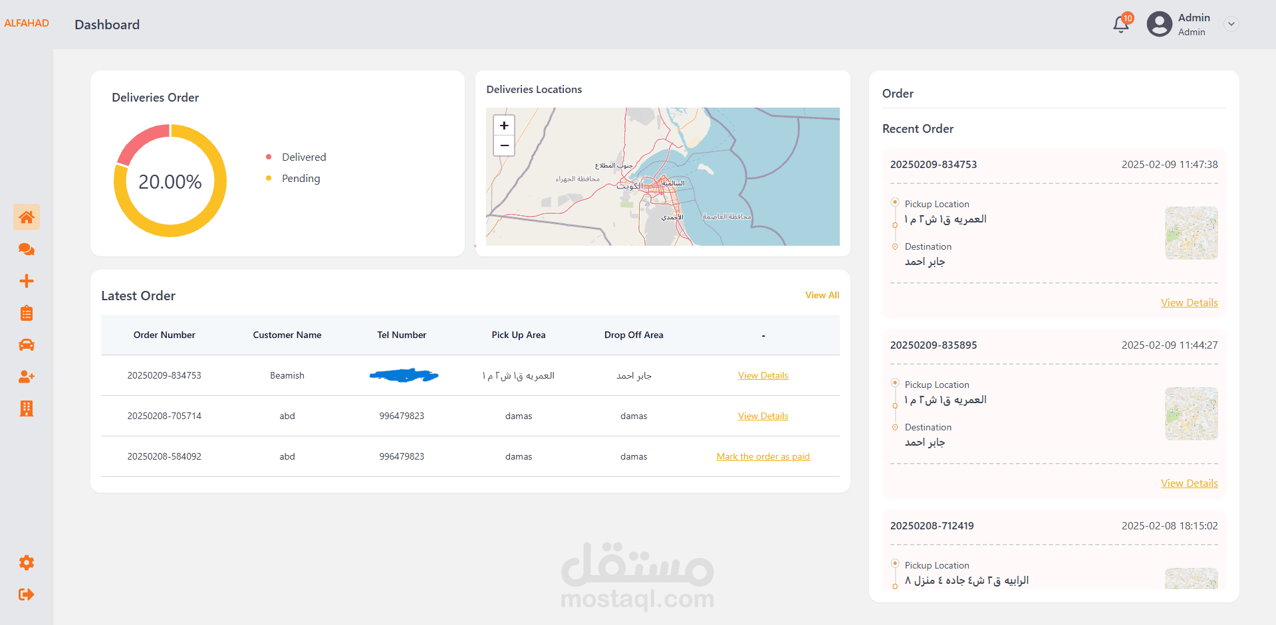Screen dimensions: 1276x625
Task: View Details for order 20250208-705714
Action: 763,416
